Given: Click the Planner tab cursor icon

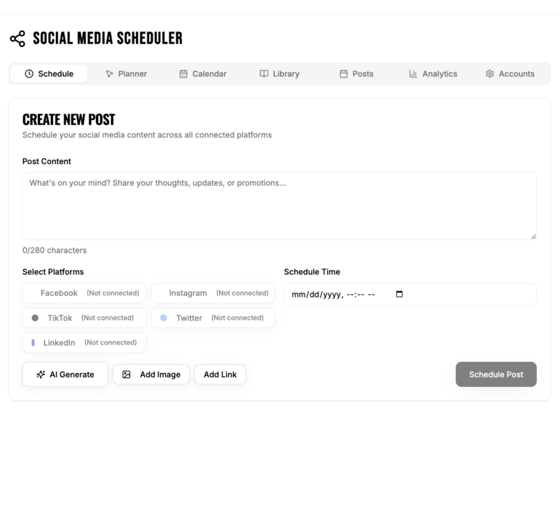Looking at the screenshot, I should [x=109, y=74].
